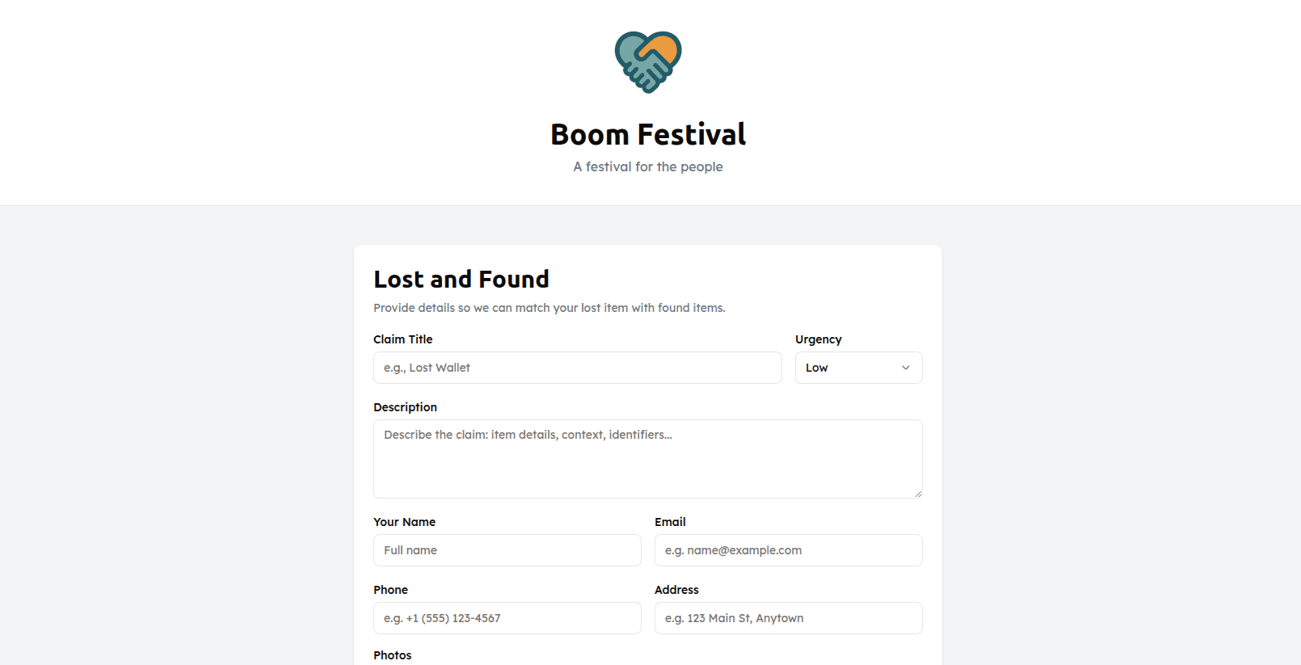Screen dimensions: 1301x665
Task: Click the Urgency label
Action: [819, 339]
